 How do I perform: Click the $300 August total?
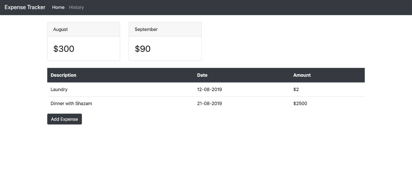tap(63, 49)
